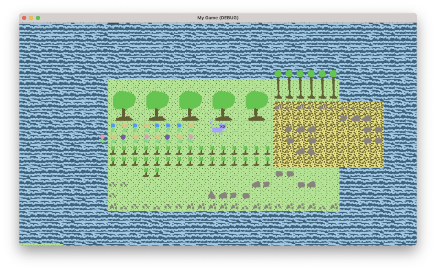Click the triangular rock on the sand
The image size is (436, 271).
(311, 151)
